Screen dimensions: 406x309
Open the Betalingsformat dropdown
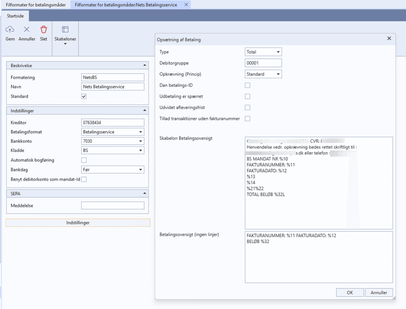pyautogui.click(x=113, y=132)
